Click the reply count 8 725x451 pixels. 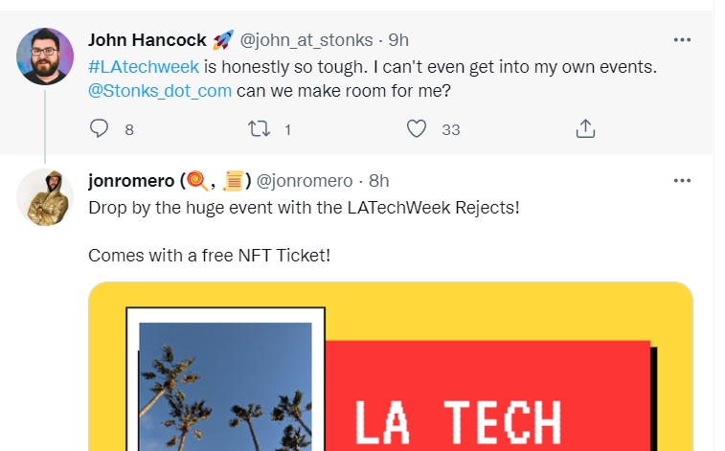129,129
